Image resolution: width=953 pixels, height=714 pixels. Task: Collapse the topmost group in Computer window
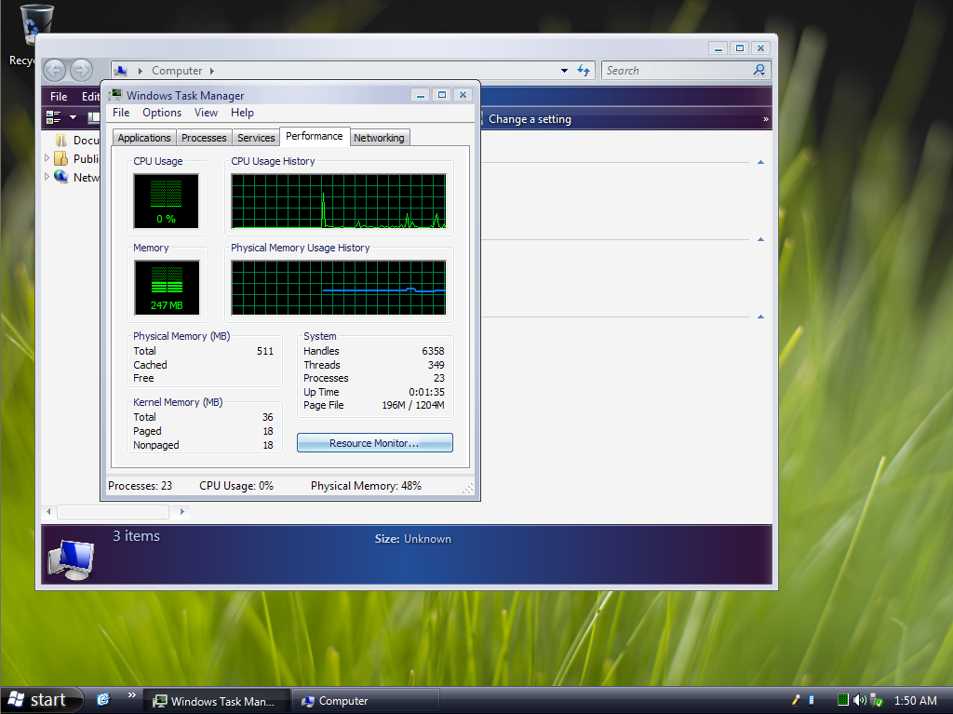coord(760,162)
